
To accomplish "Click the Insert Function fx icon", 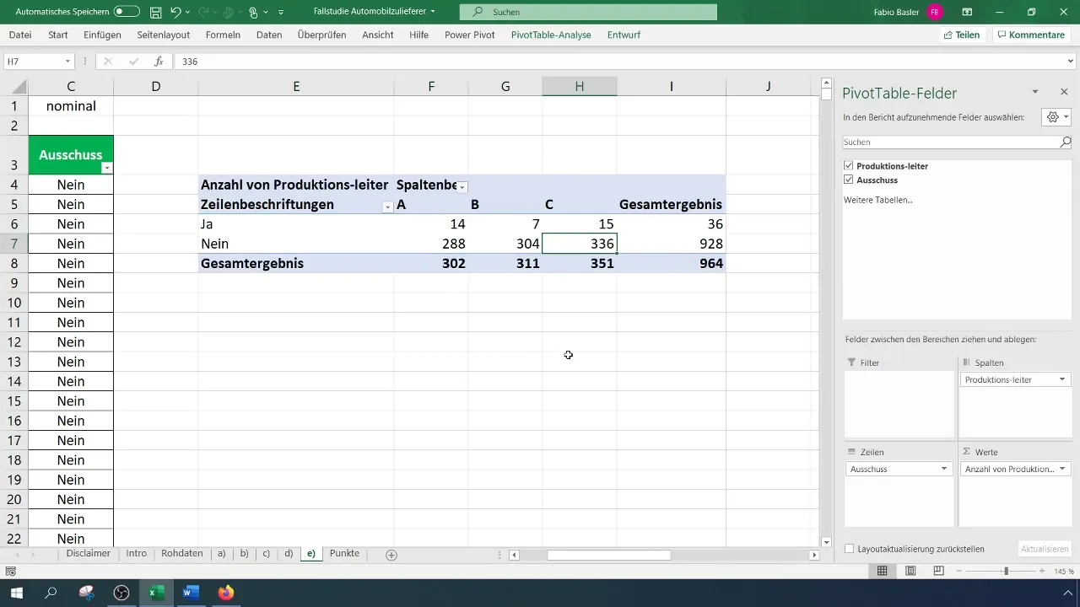I will 158,62.
